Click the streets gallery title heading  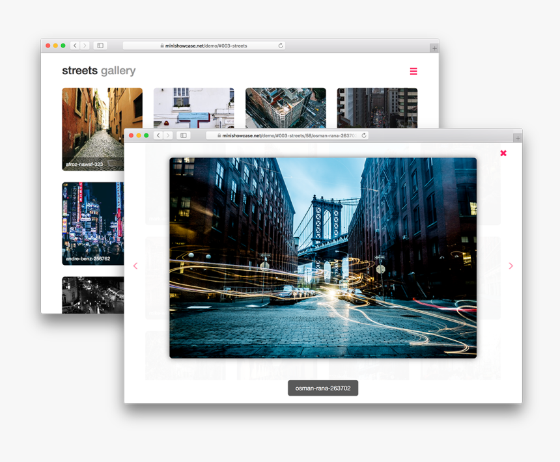click(99, 70)
